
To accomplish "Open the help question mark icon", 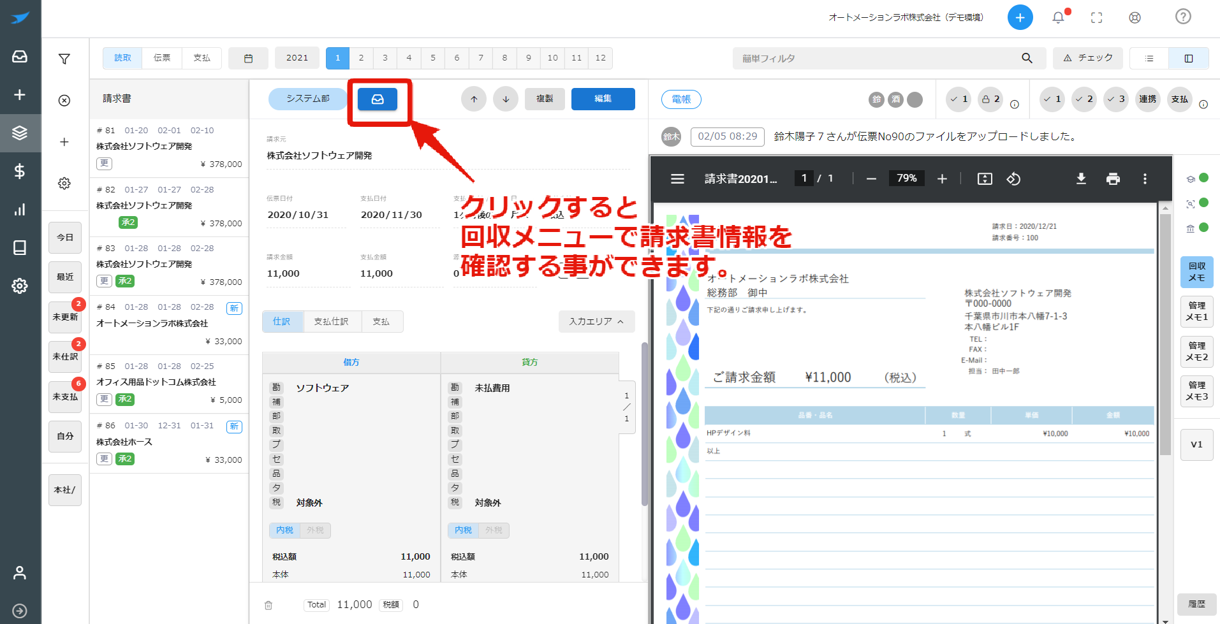I will [1183, 17].
